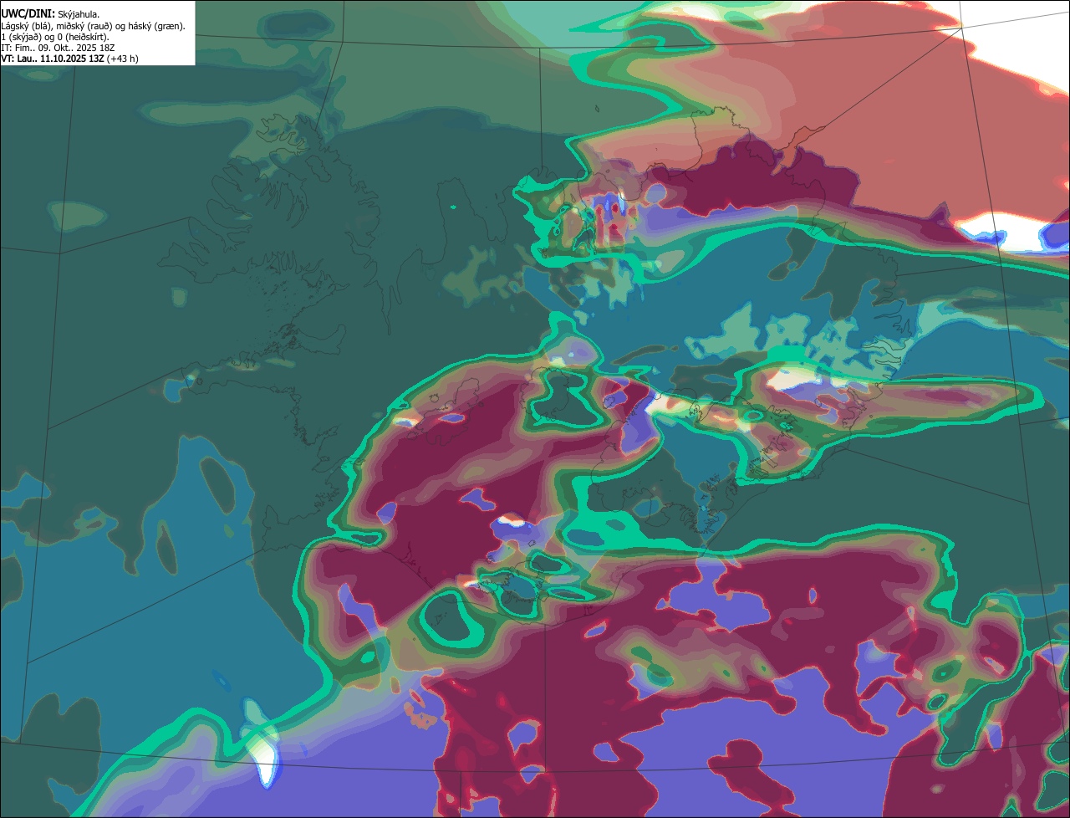Image resolution: width=1070 pixels, height=818 pixels.
Task: Click the line "Lágský (blá), miðský (rauð) og háský (græn)."
Action: point(93,26)
